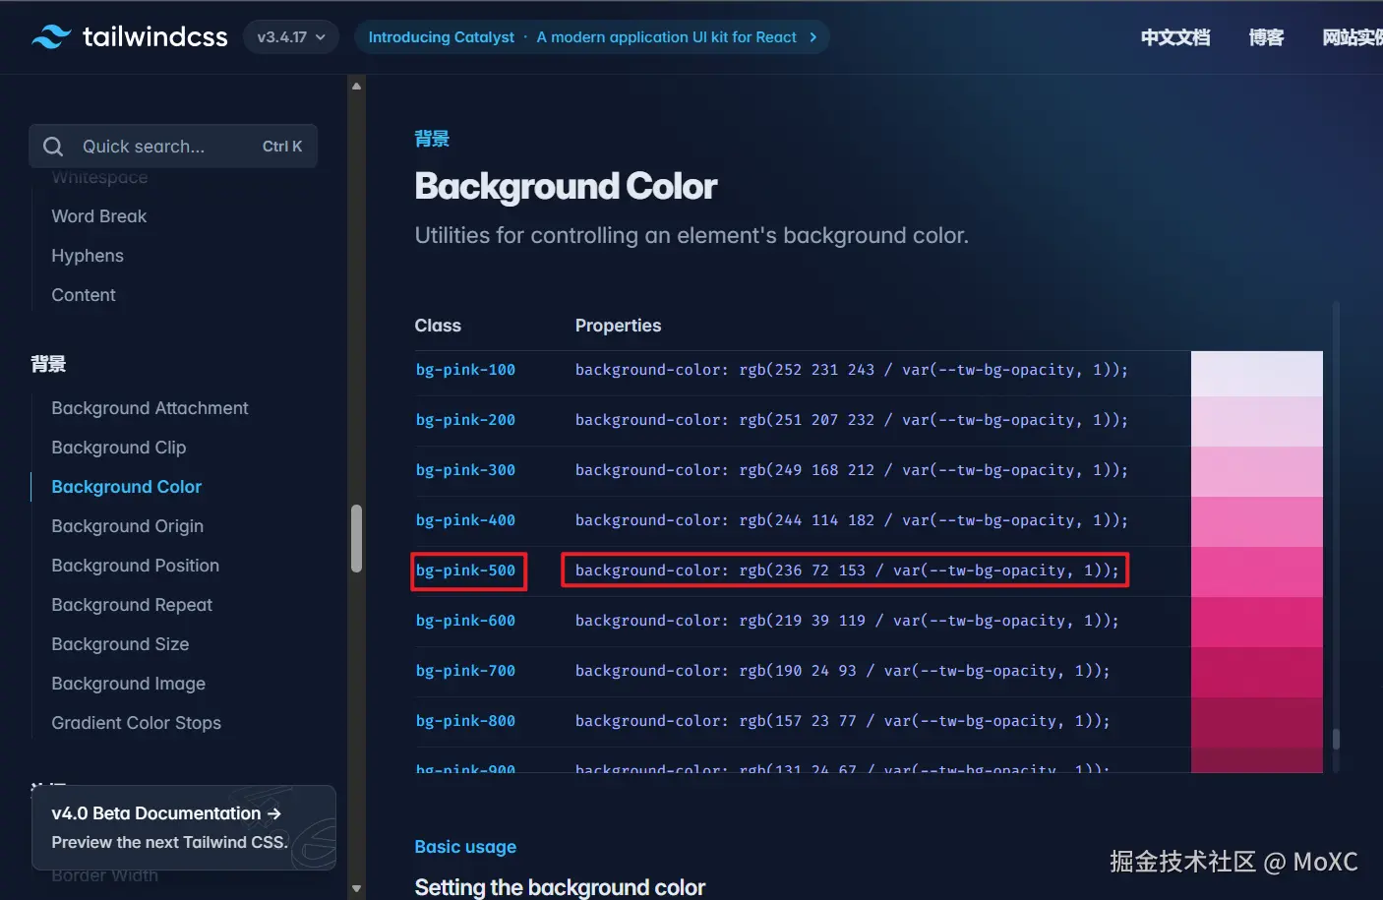1383x900 pixels.
Task: Open Background Attachment in sidebar
Action: pyautogui.click(x=150, y=408)
